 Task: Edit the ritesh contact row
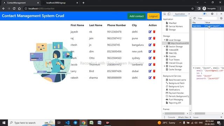150,45
